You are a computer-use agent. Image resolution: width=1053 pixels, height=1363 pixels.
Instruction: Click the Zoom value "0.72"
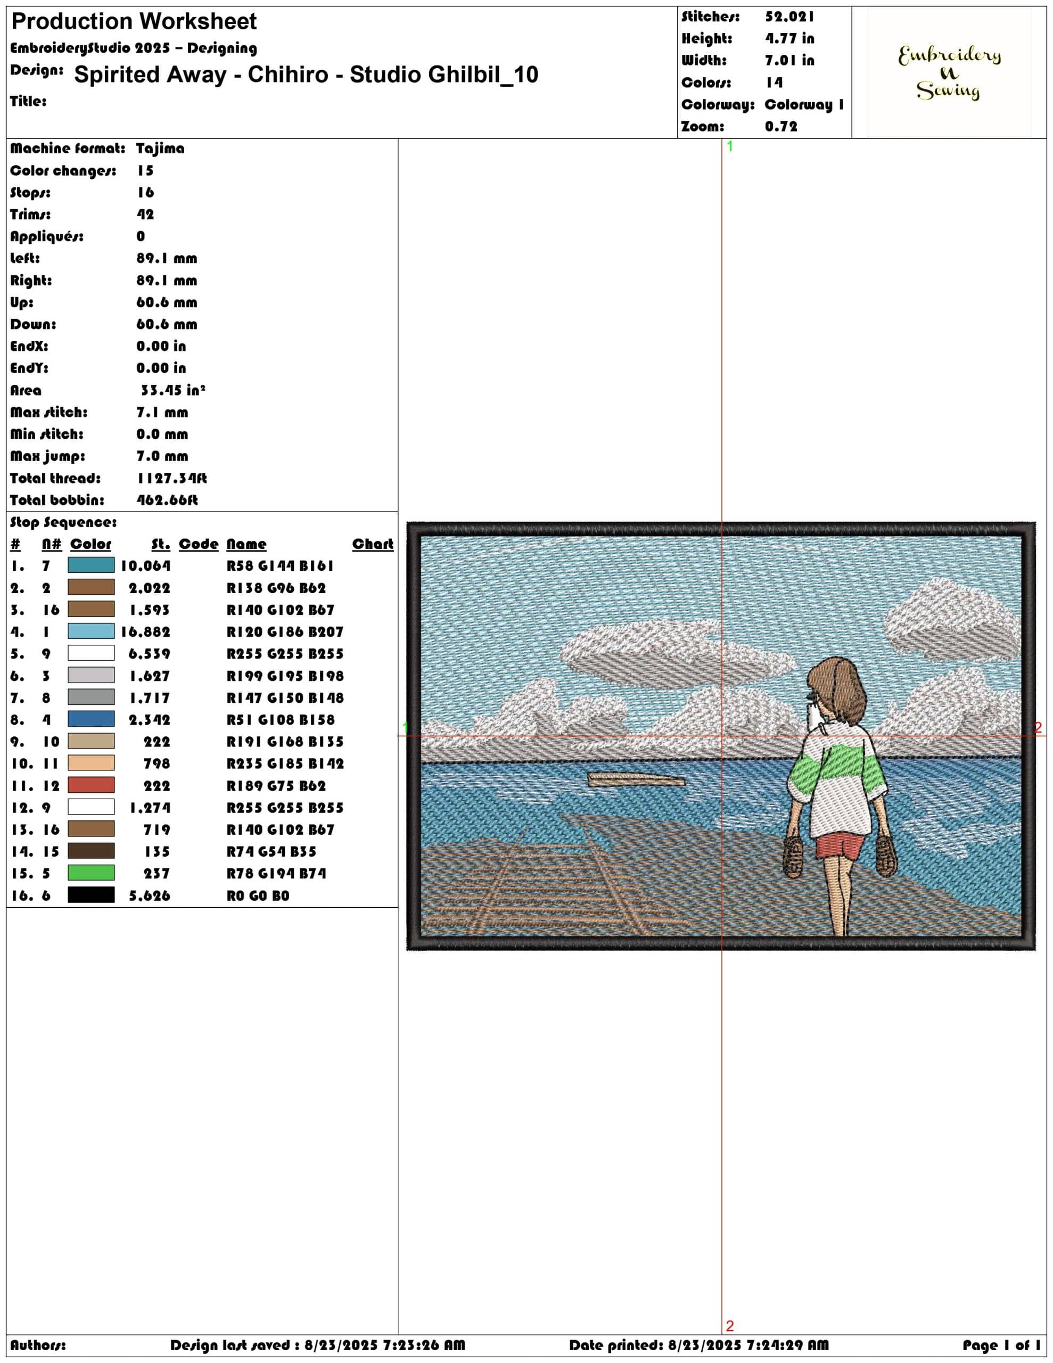(x=781, y=126)
